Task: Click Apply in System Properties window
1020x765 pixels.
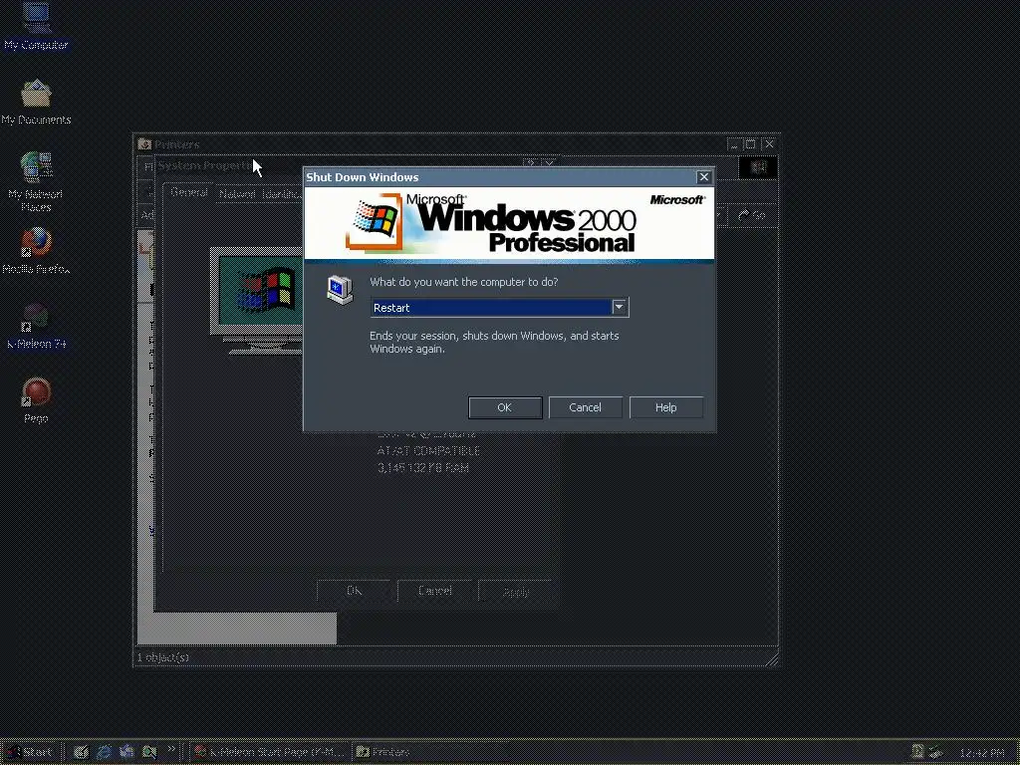Action: pyautogui.click(x=515, y=591)
